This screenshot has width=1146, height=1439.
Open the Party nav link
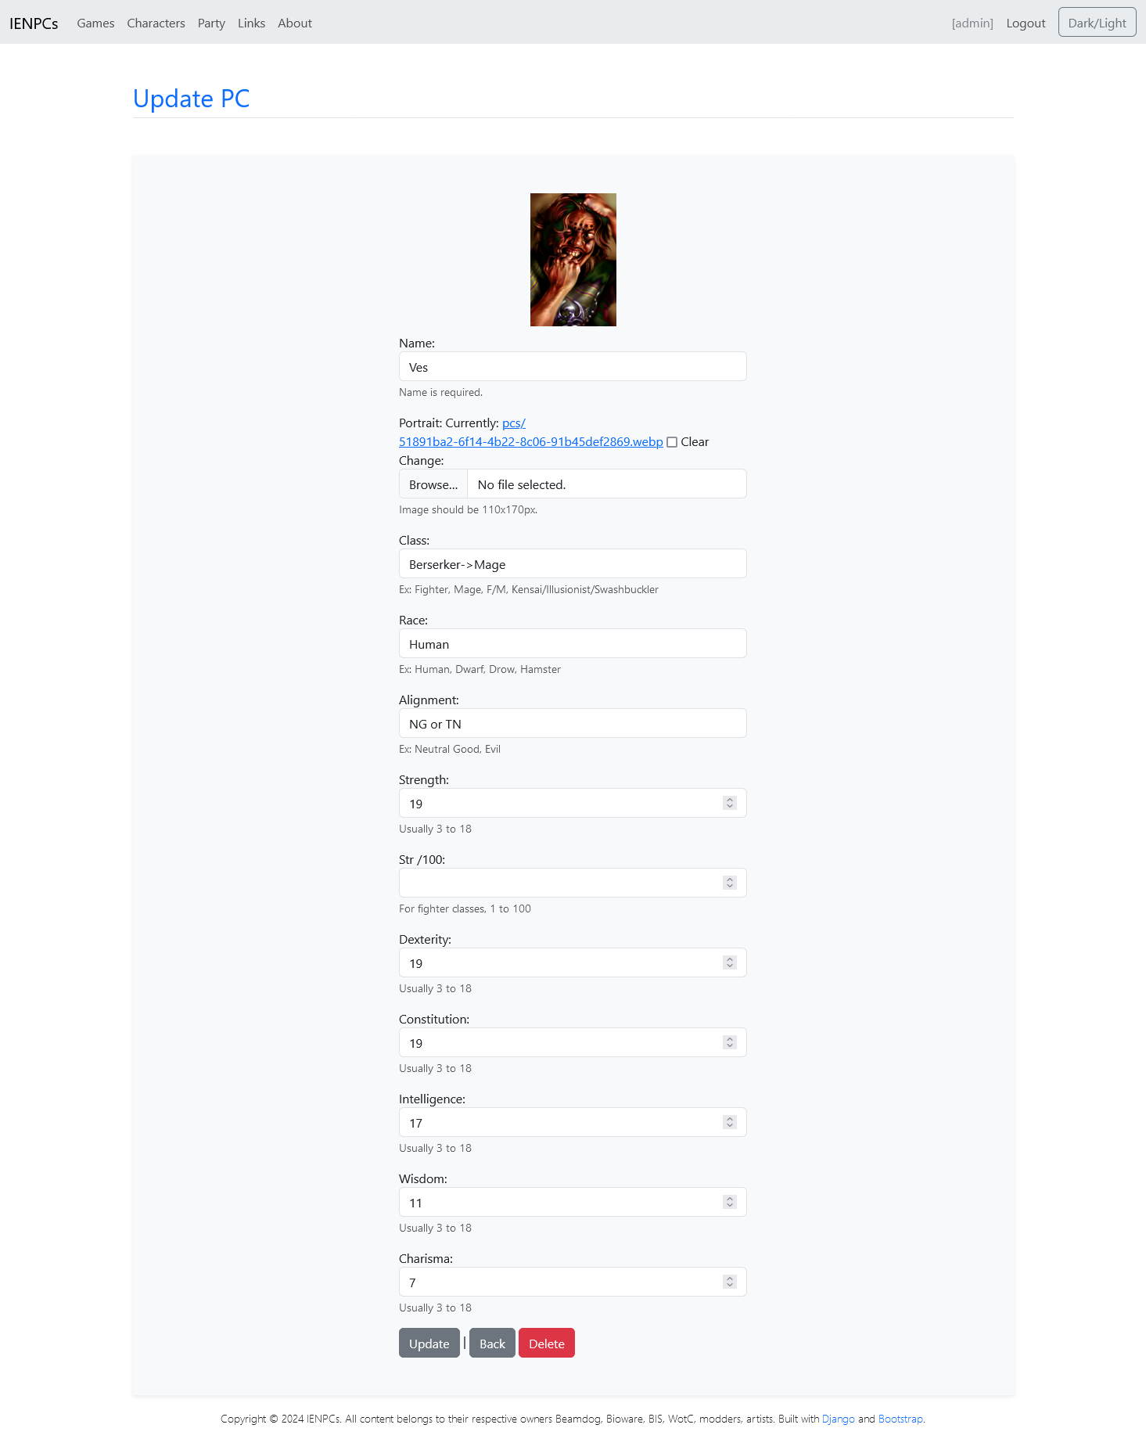211,23
